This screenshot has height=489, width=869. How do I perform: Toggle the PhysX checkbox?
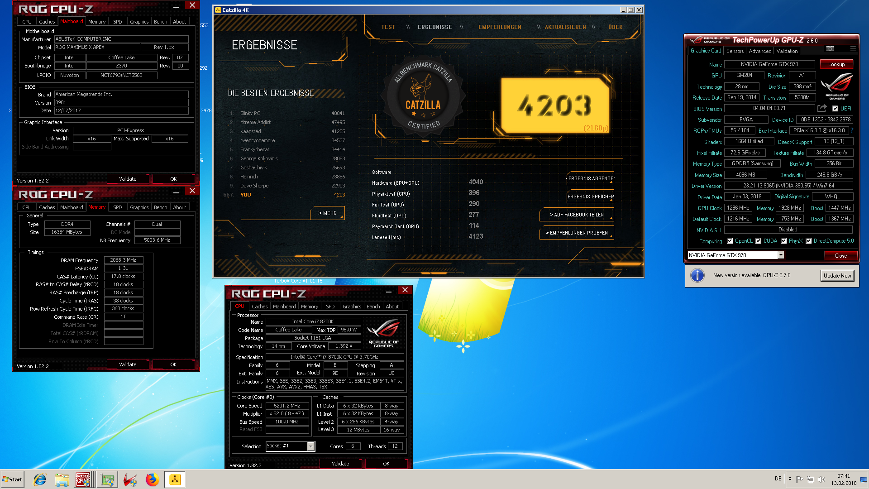click(783, 241)
